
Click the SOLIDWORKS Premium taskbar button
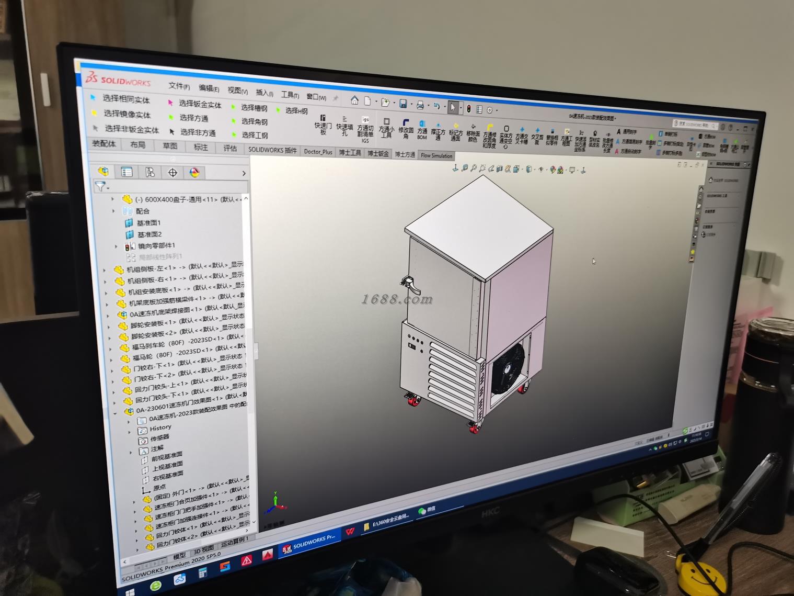[310, 544]
